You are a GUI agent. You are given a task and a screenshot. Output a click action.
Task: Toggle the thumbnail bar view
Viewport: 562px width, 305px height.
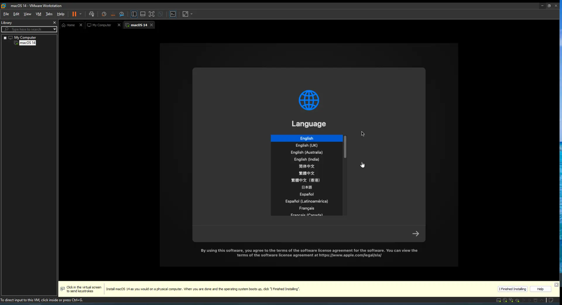pos(143,14)
